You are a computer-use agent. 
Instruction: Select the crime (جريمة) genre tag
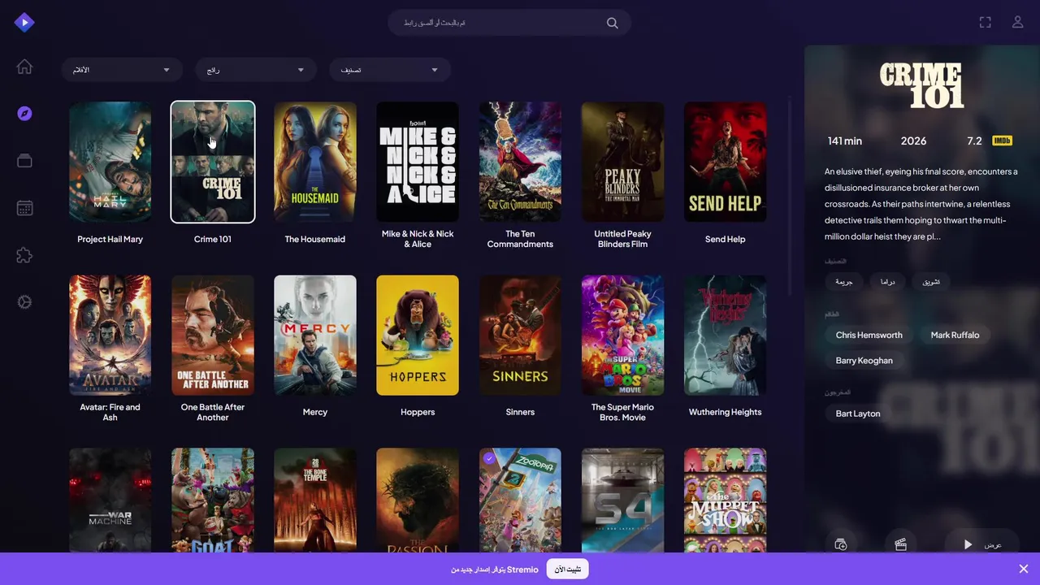(x=844, y=282)
